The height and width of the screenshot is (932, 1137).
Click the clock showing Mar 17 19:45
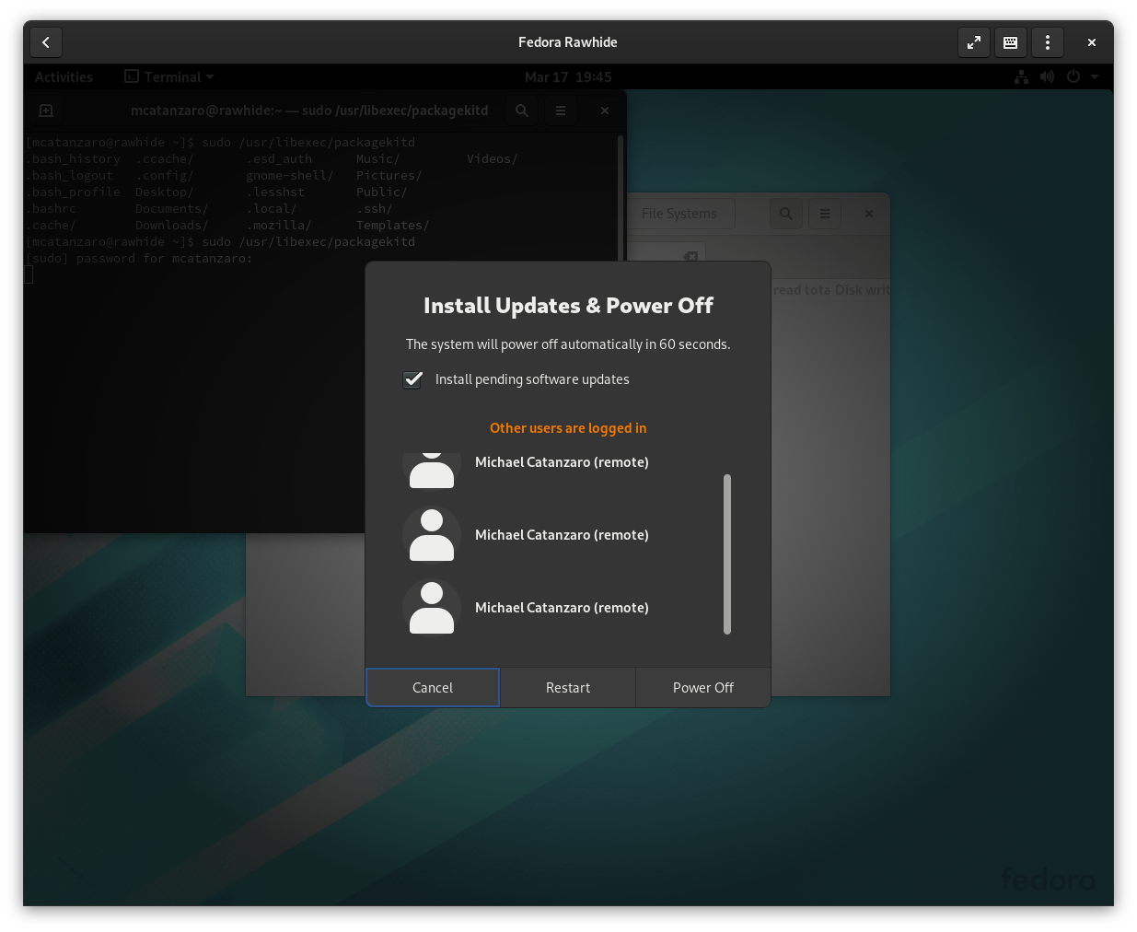tap(568, 77)
